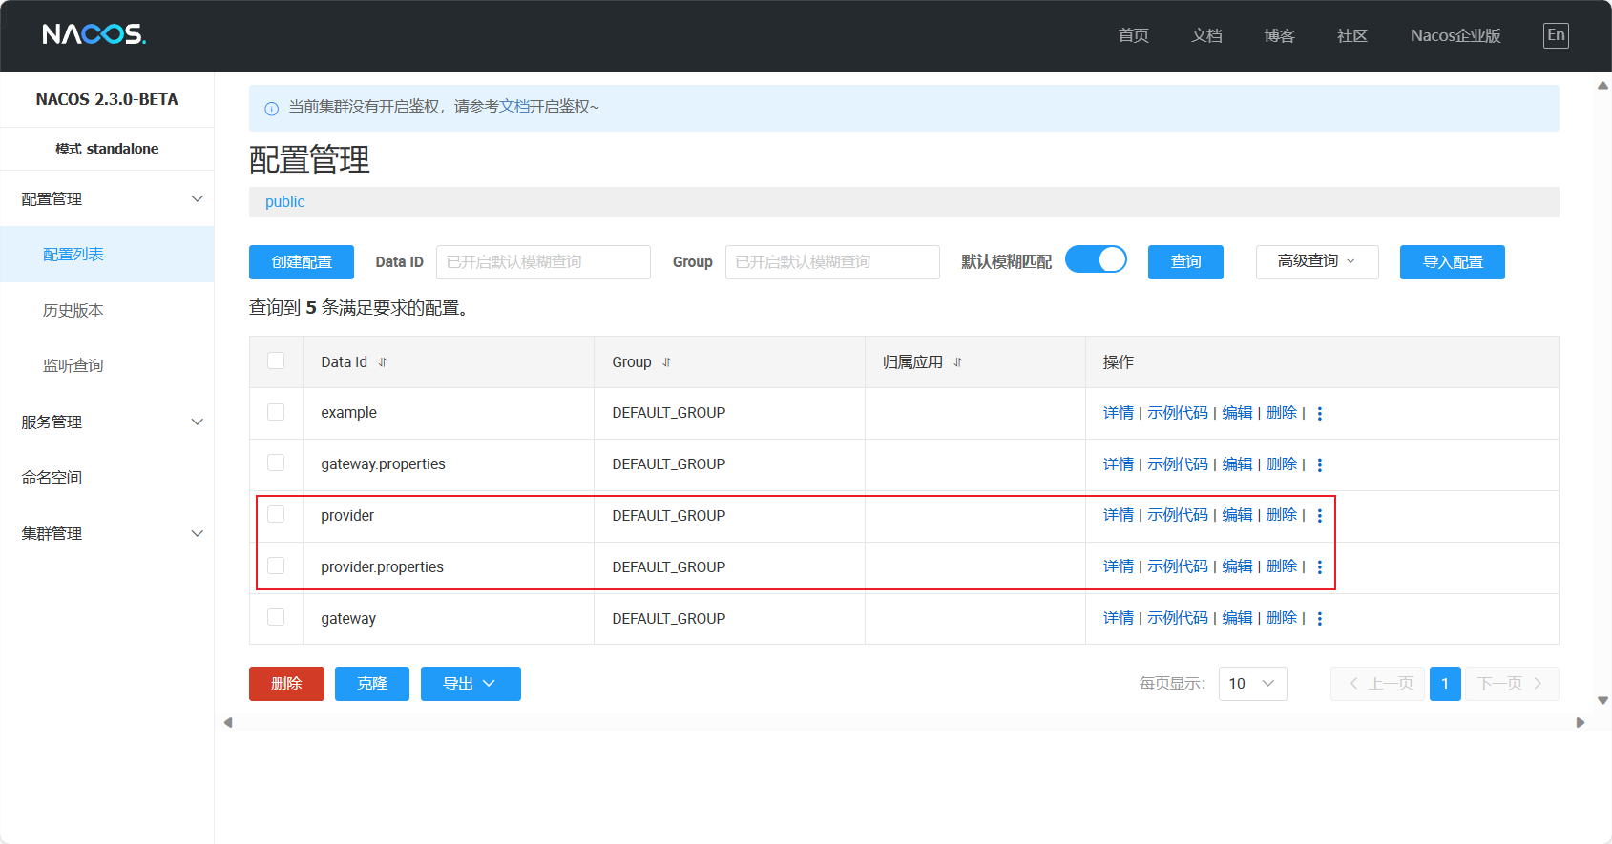1612x844 pixels.
Task: Check the provider row checkbox
Action: tap(276, 514)
